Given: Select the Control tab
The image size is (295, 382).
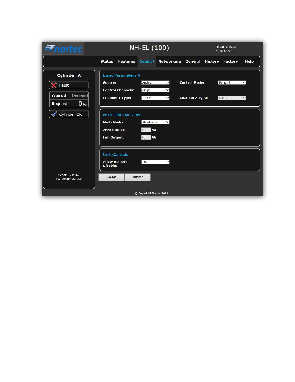Looking at the screenshot, I should pyautogui.click(x=147, y=62).
